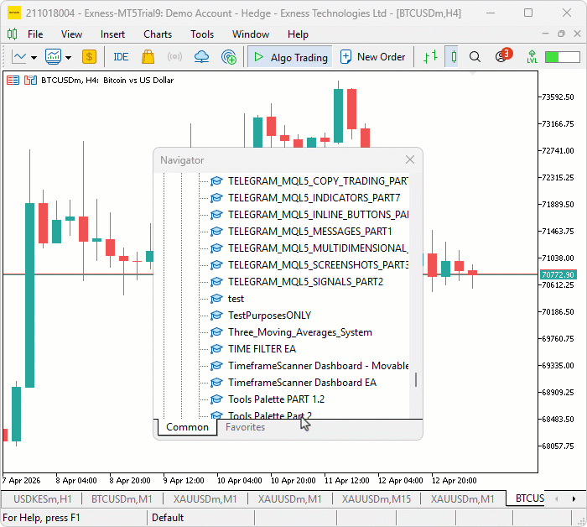Open the Tools menu

[202, 34]
